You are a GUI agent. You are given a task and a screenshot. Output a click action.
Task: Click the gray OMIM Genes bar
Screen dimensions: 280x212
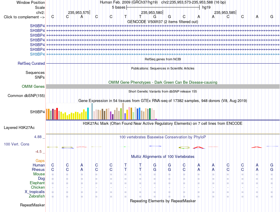[x=163, y=87]
